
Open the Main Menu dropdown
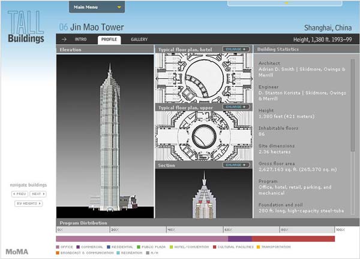(x=97, y=7)
